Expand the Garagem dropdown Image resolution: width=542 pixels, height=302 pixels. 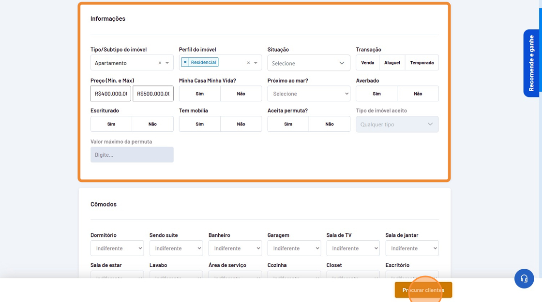click(294, 248)
